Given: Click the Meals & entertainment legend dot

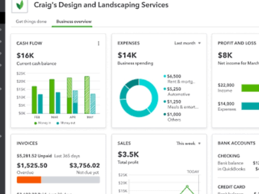Looking at the screenshot, I should pos(164,102).
